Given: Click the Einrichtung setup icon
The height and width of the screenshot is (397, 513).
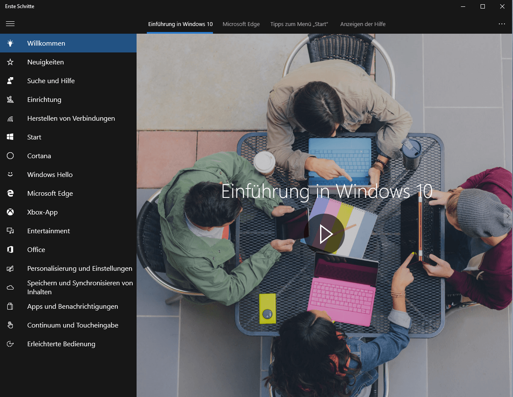Looking at the screenshot, I should pyautogui.click(x=10, y=99).
